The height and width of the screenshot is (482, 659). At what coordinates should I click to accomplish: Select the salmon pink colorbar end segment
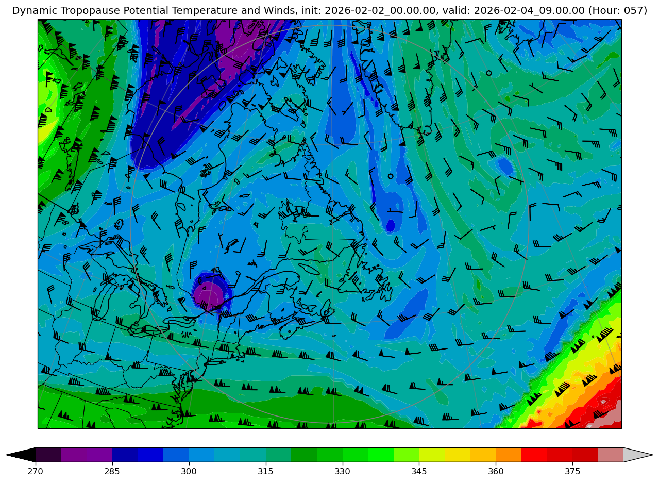611,455
